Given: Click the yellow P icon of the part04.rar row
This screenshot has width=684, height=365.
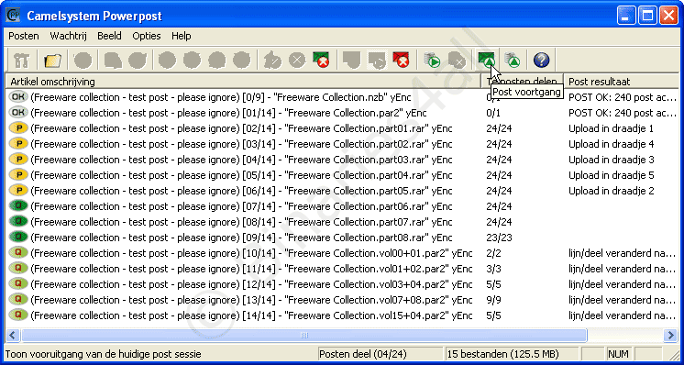Looking at the screenshot, I should point(18,175).
